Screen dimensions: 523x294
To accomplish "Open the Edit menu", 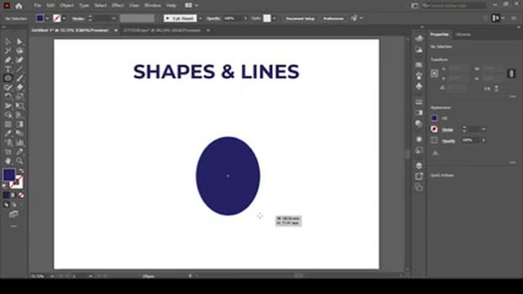I will [x=51, y=6].
